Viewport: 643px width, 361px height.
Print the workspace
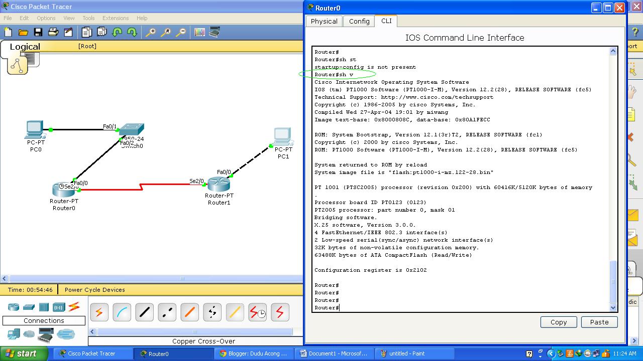(x=53, y=32)
